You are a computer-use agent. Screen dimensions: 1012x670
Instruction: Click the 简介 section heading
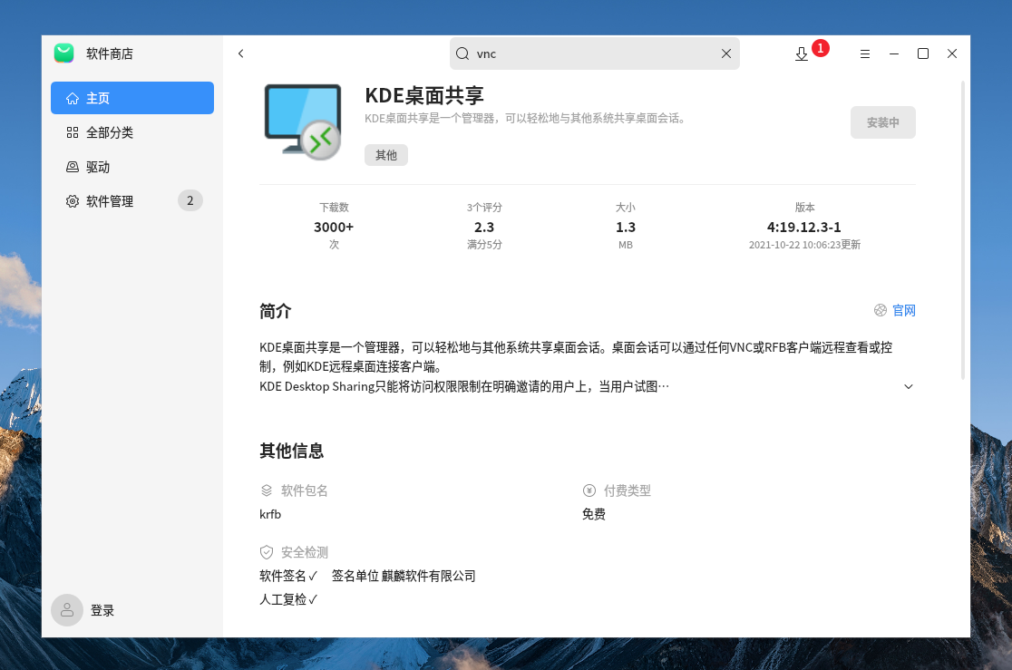coord(276,312)
